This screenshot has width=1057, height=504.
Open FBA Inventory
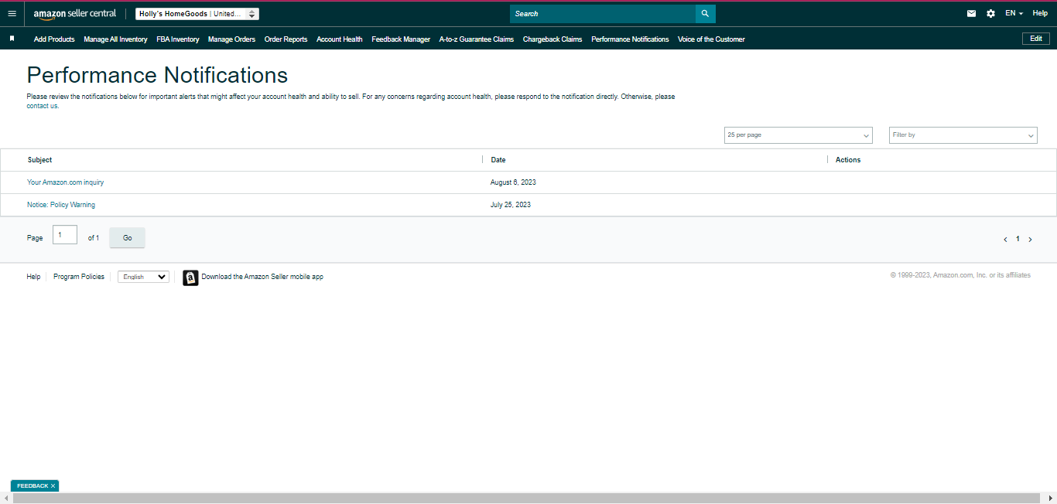(178, 39)
